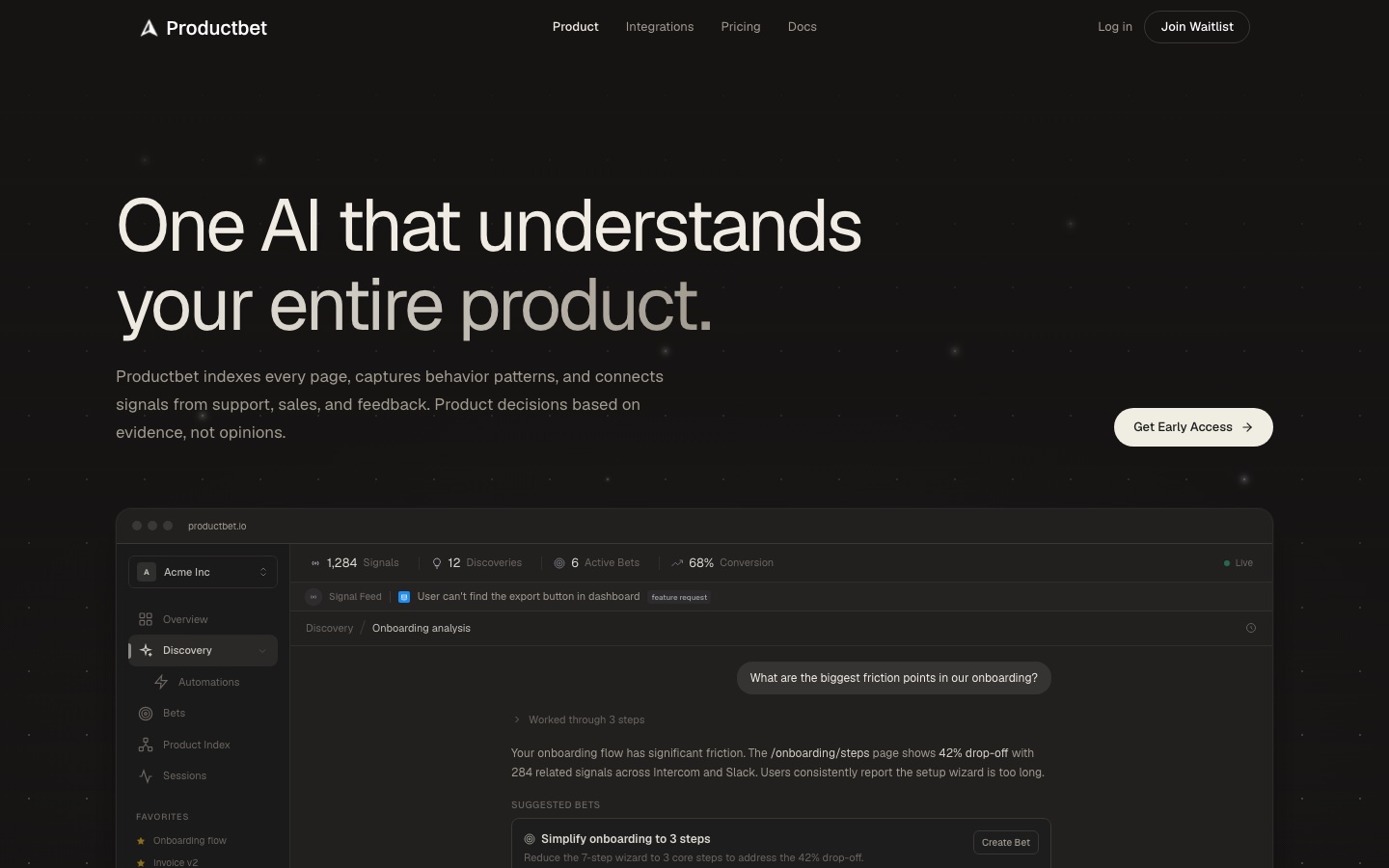Image resolution: width=1389 pixels, height=868 pixels.
Task: Open the Onboarding flow favorite
Action: click(x=190, y=841)
